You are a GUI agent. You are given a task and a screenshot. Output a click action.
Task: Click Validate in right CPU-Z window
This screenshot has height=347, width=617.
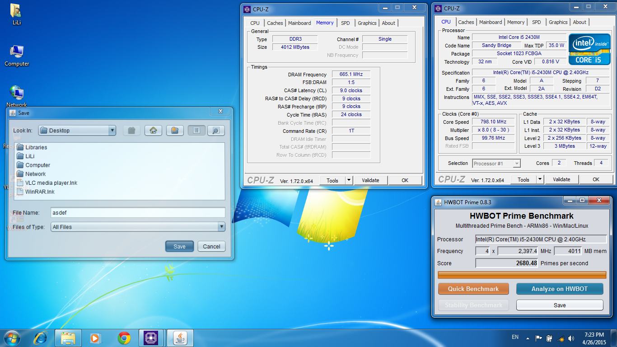click(x=561, y=179)
